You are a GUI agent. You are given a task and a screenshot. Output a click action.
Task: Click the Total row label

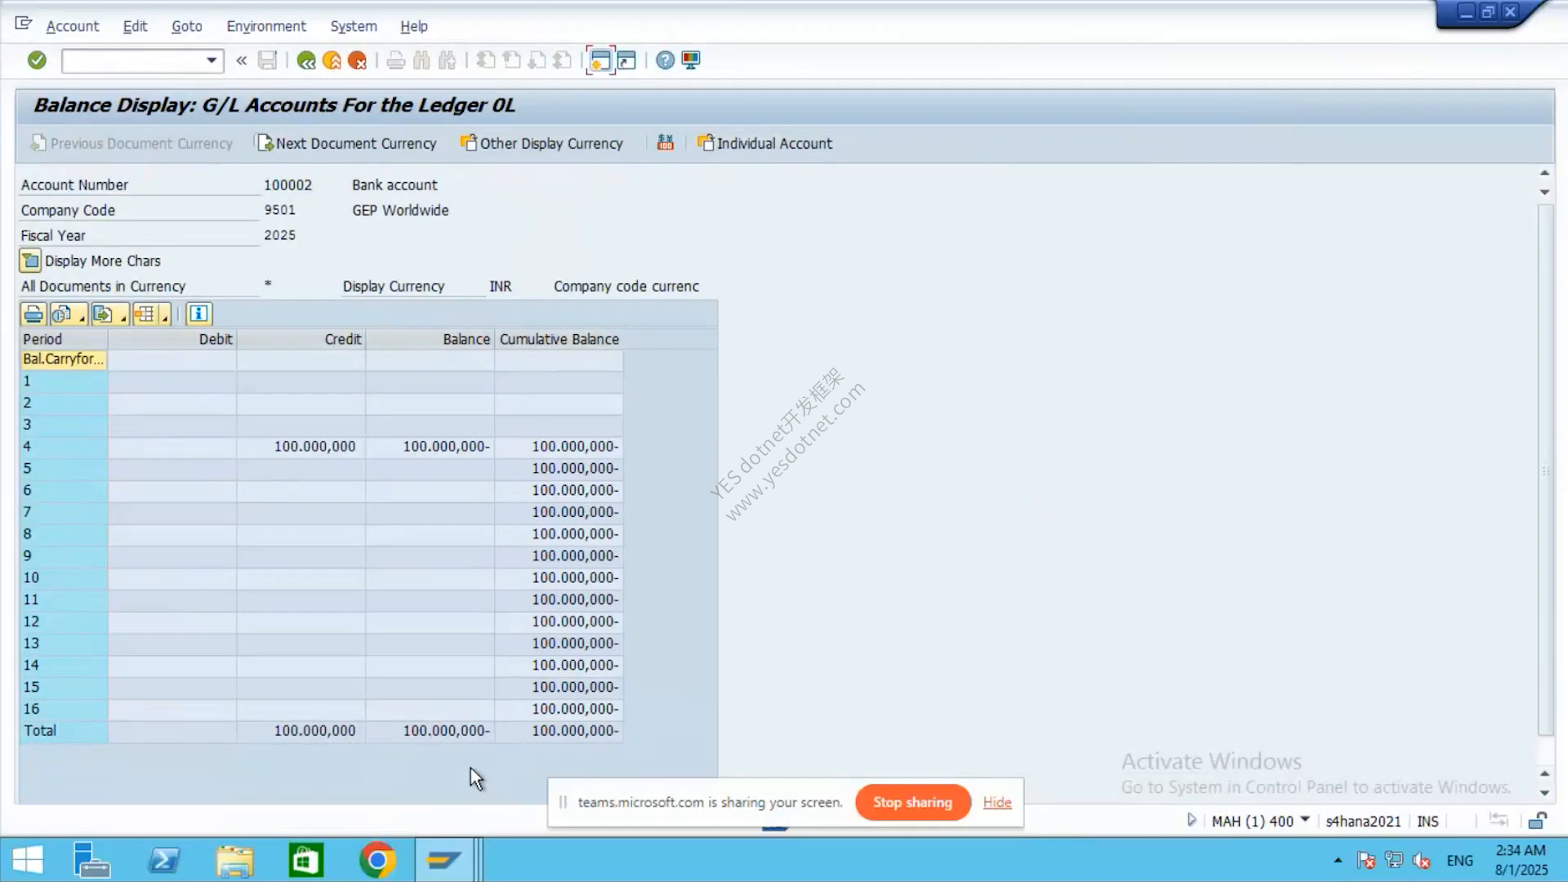64,731
